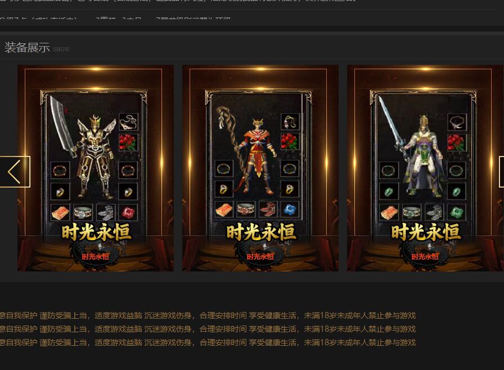The height and width of the screenshot is (370, 504).
Task: Click the red boots slot in middle card
Action: 268,210
